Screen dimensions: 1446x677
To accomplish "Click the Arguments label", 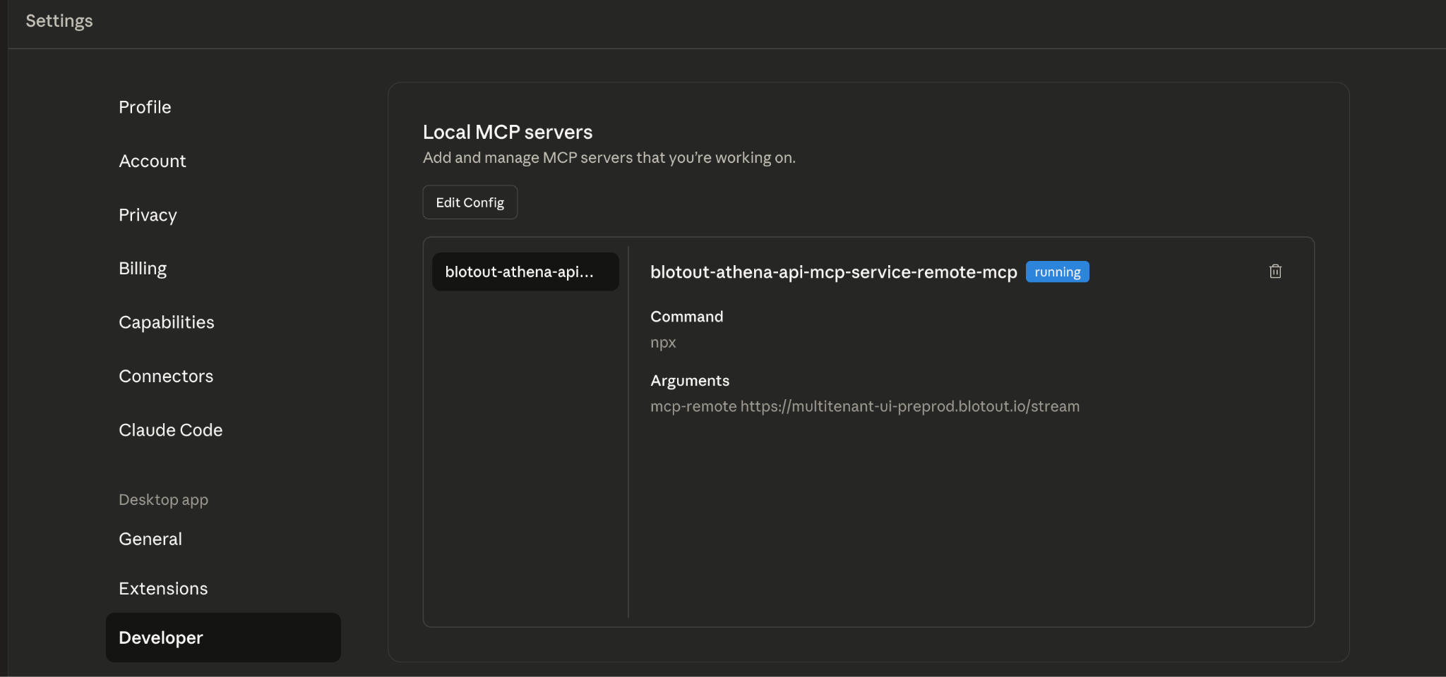I will click(x=690, y=381).
